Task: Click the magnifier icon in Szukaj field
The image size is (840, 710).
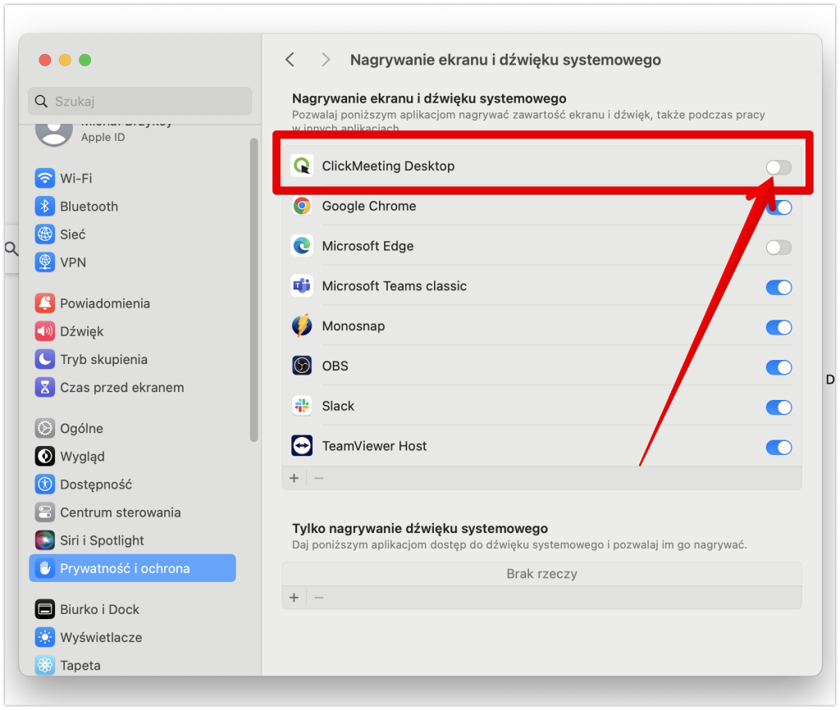Action: pyautogui.click(x=41, y=101)
